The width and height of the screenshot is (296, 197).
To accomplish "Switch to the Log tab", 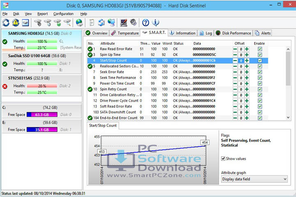I will 206,33.
